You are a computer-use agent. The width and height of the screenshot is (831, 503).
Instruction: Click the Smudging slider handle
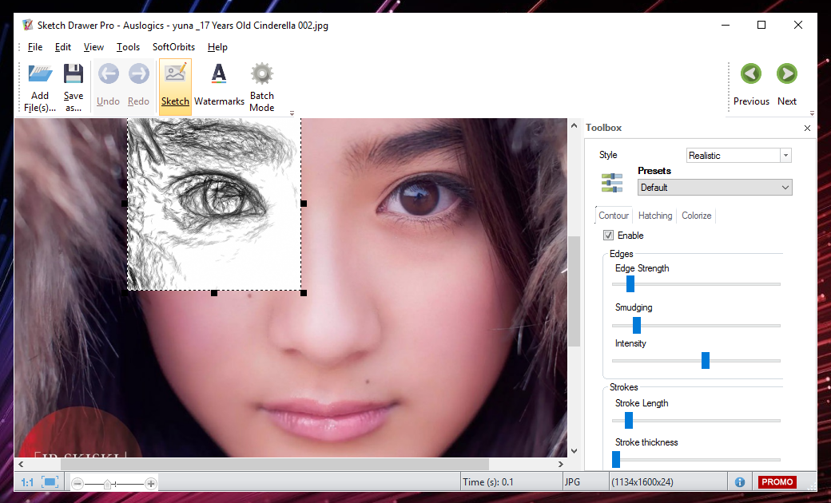tap(637, 325)
